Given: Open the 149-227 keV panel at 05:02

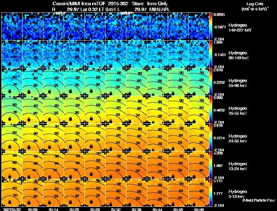Looking at the screenshot, I should click(x=12, y=27).
